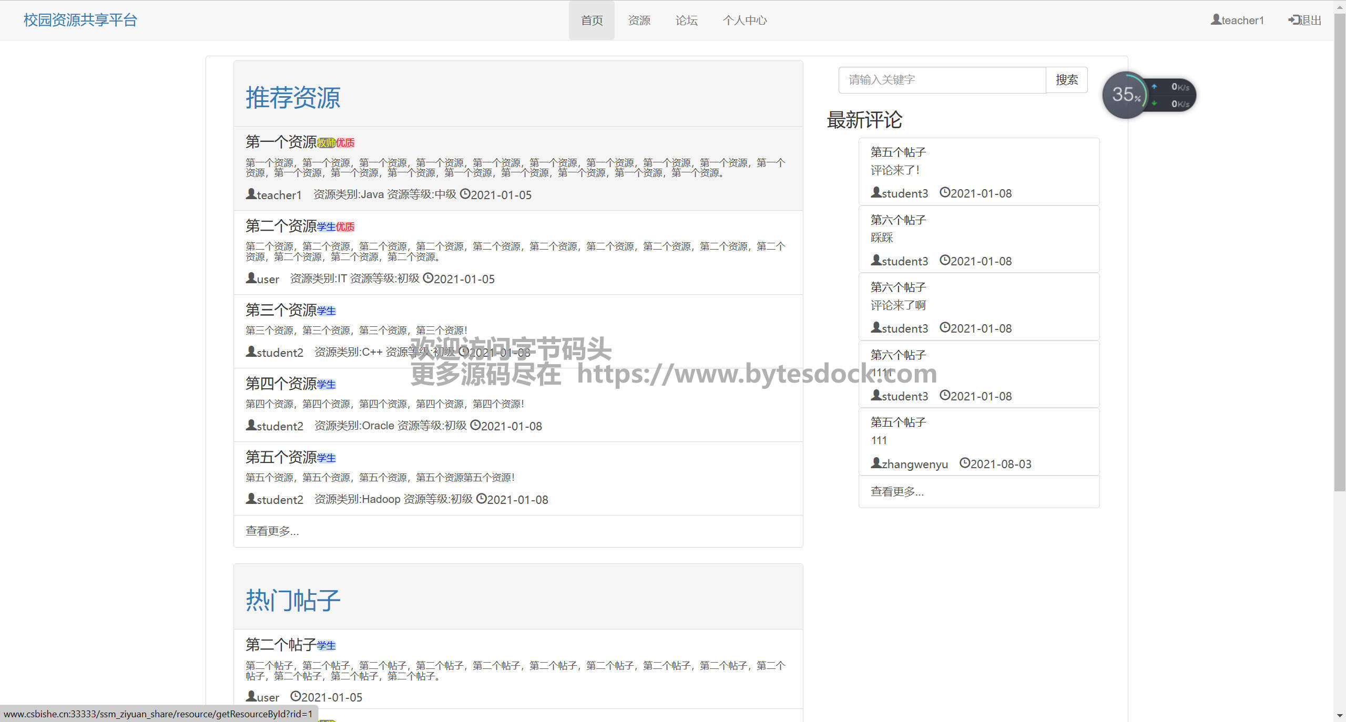Click the teacher1 user profile icon
This screenshot has width=1346, height=722.
pyautogui.click(x=1216, y=19)
